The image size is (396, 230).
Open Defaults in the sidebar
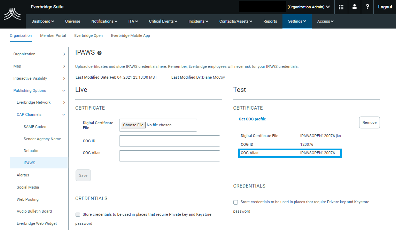(x=31, y=151)
